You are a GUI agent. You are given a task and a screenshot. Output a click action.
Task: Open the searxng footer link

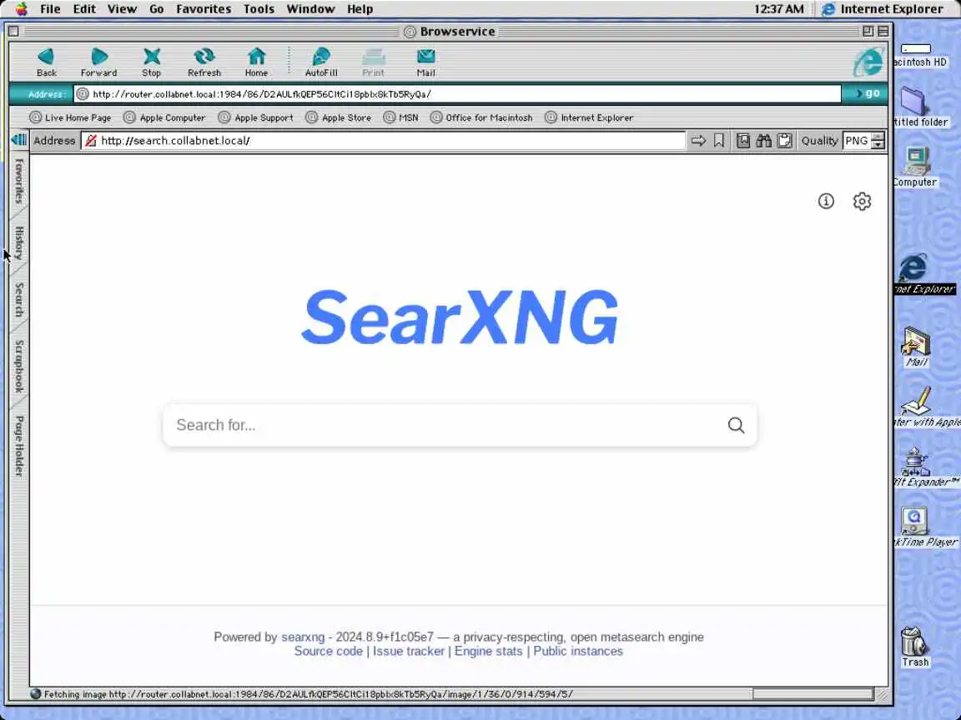coord(303,637)
